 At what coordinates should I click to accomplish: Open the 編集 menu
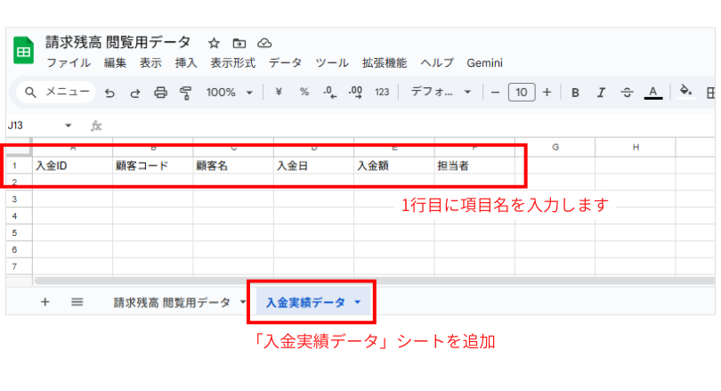(x=115, y=63)
